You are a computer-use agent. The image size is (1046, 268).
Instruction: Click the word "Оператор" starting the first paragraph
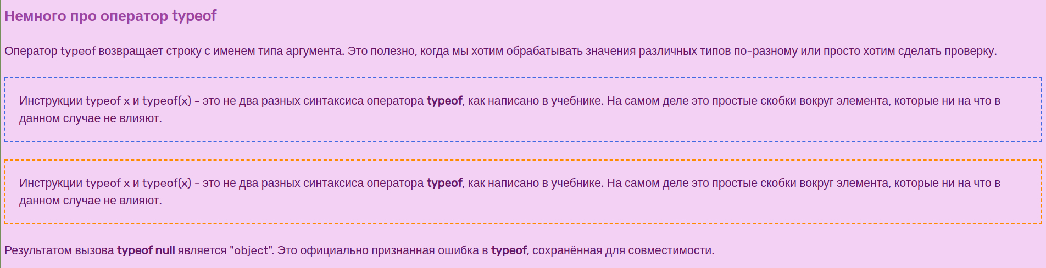point(31,51)
